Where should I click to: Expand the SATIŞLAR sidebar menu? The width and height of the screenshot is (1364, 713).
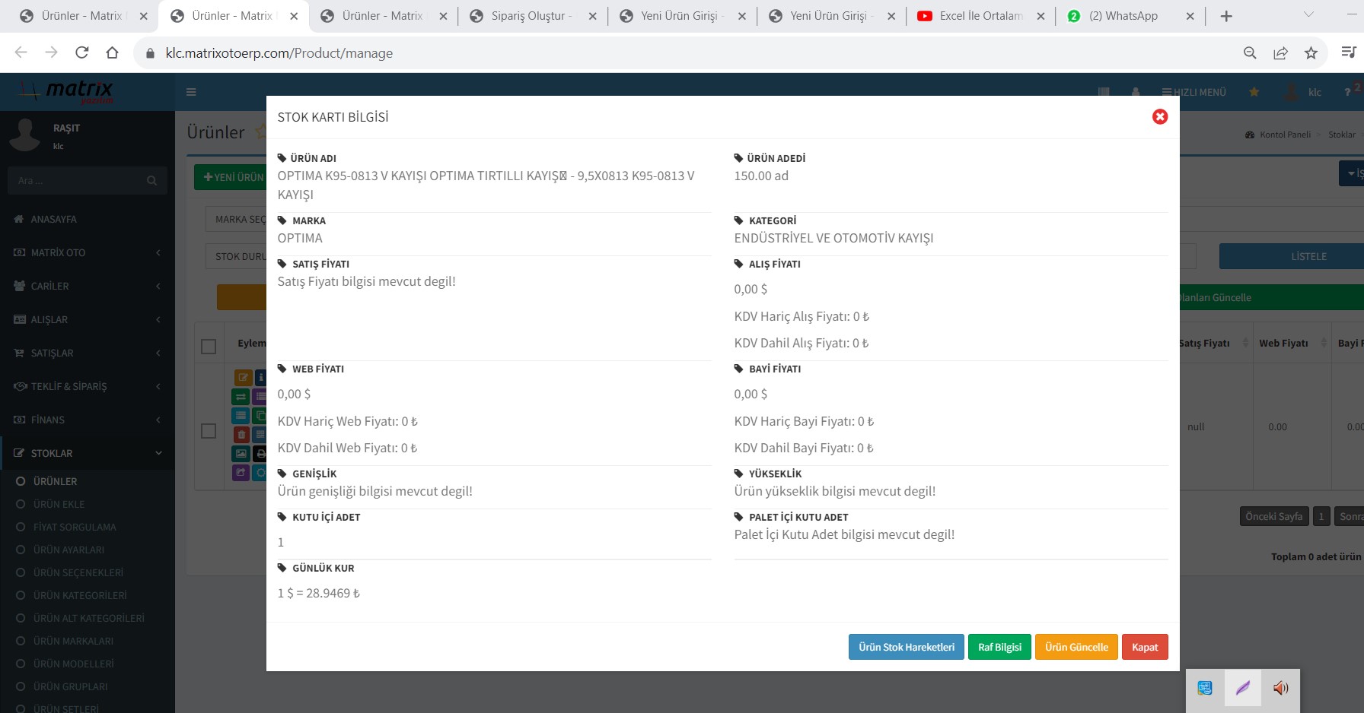[x=88, y=353]
